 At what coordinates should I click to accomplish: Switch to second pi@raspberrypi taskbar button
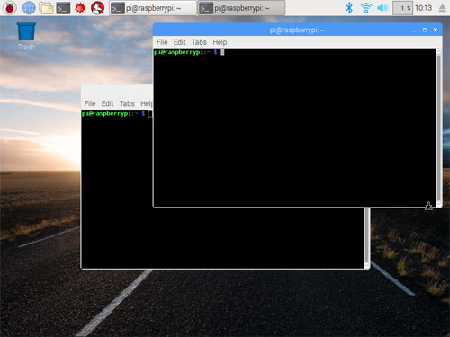tap(241, 8)
